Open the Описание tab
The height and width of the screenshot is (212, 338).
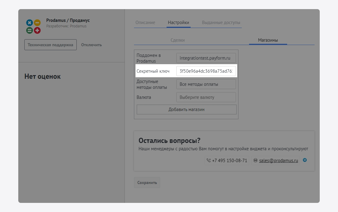click(x=145, y=23)
